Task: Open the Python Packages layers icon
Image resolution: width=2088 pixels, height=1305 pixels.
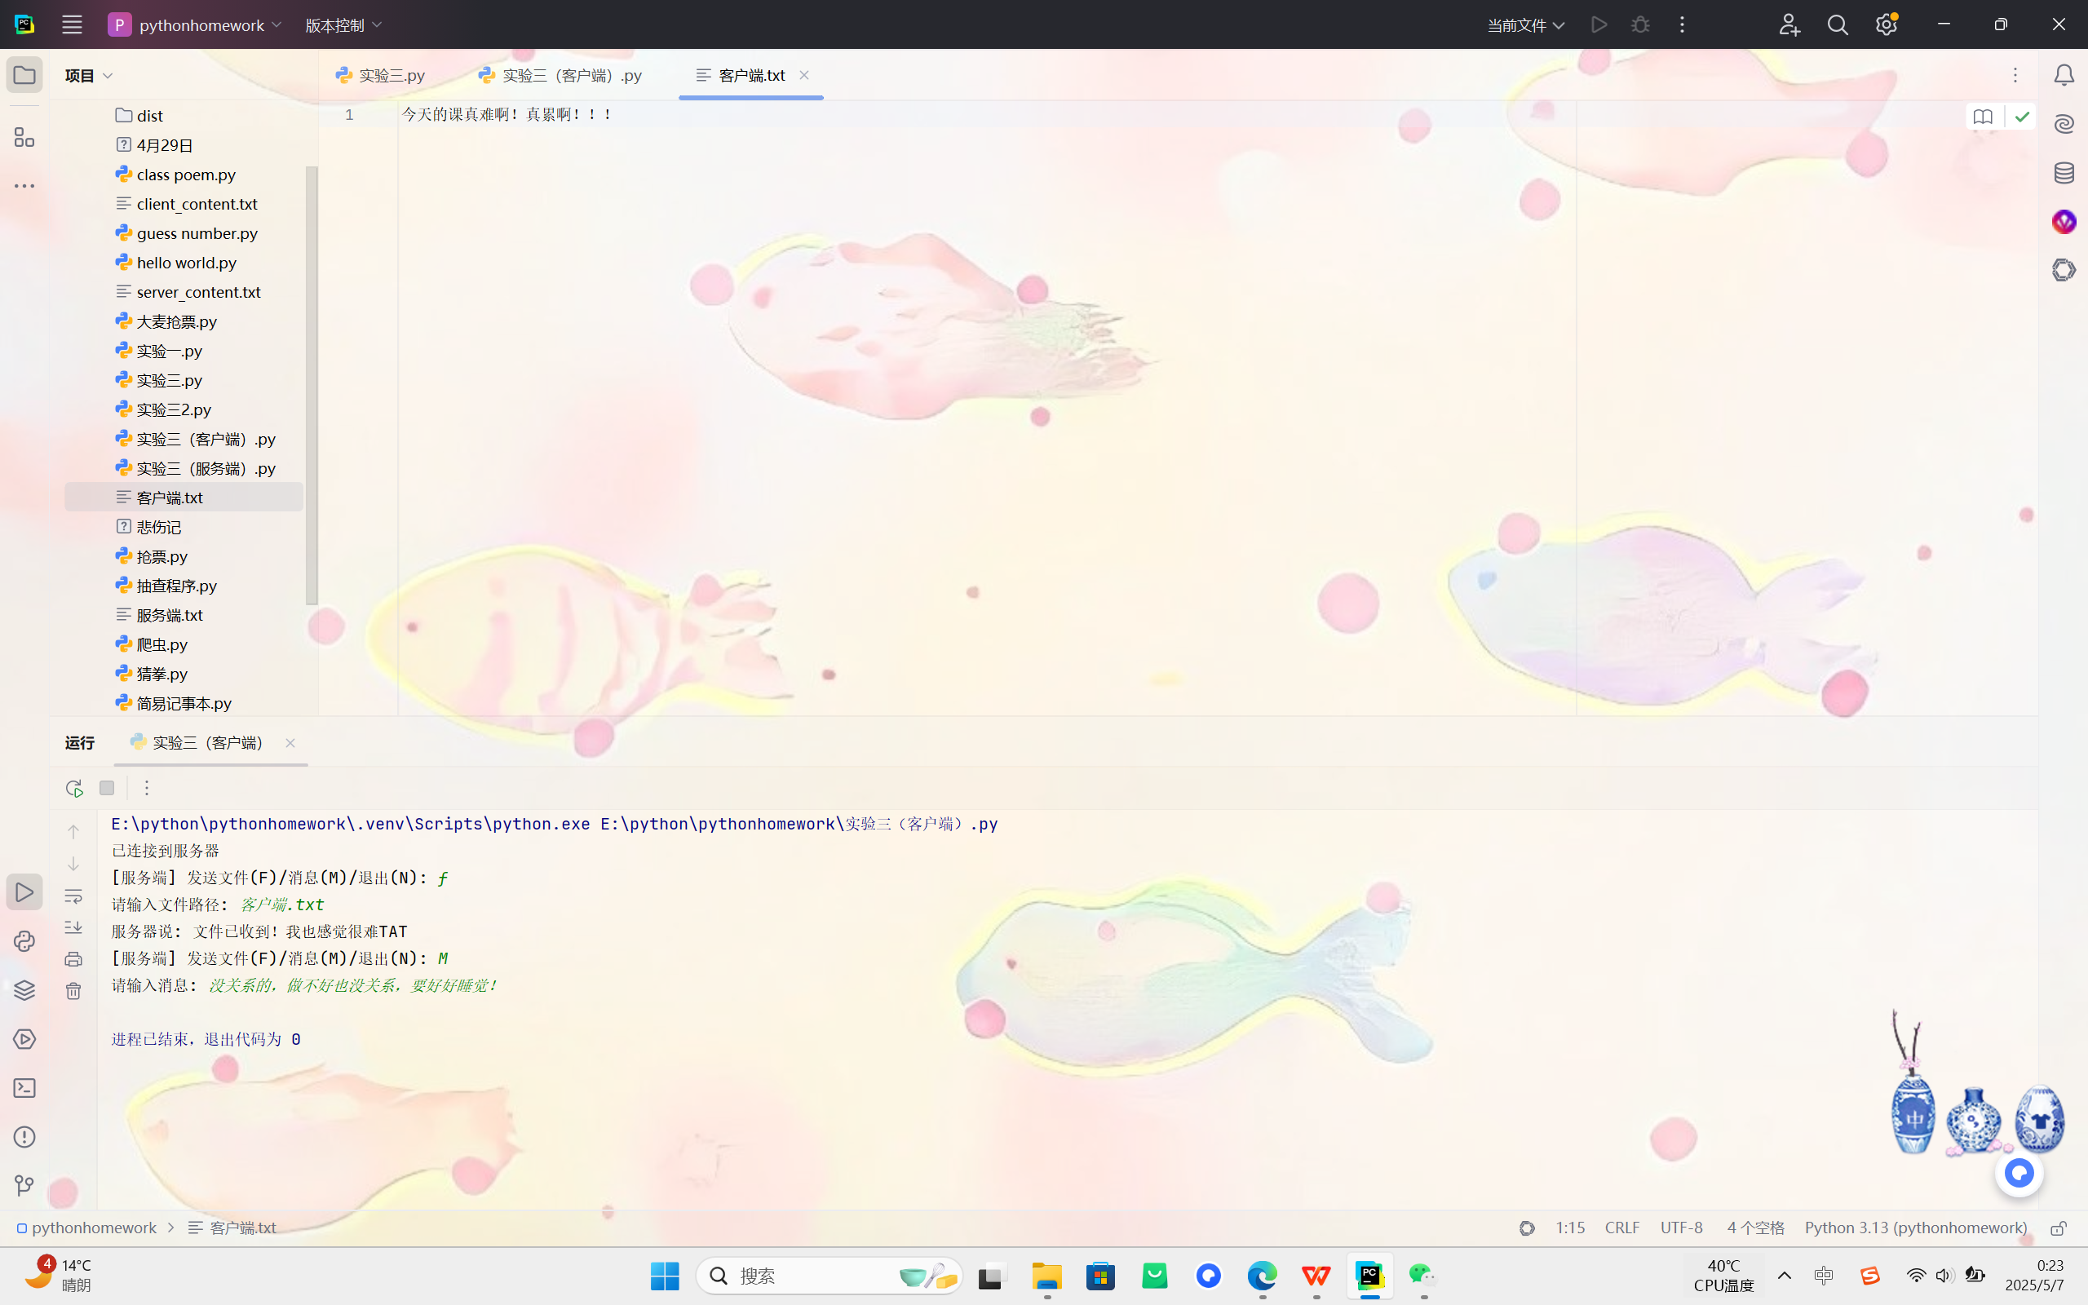Action: click(24, 990)
